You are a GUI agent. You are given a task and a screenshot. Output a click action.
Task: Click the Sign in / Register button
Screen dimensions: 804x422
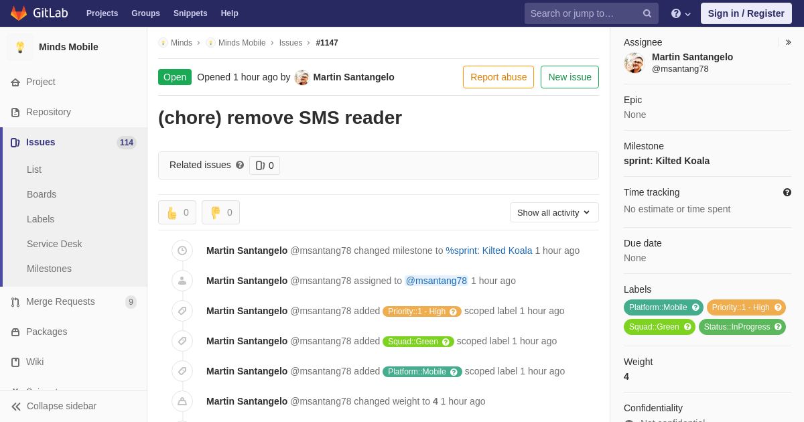[x=746, y=13]
